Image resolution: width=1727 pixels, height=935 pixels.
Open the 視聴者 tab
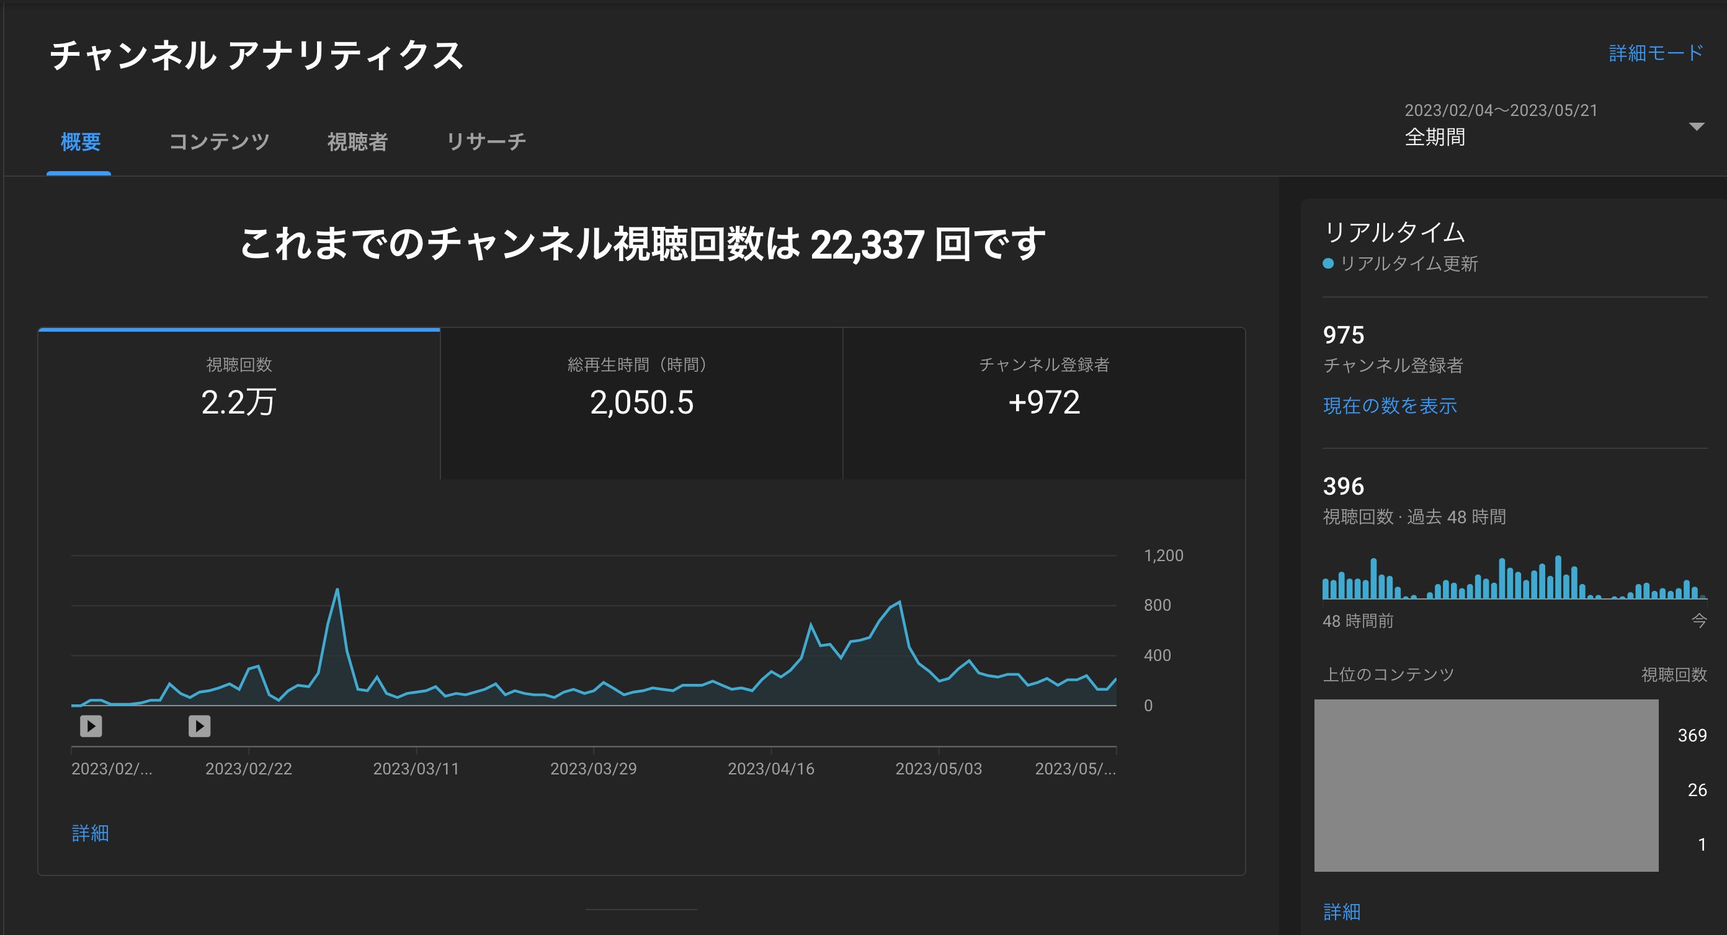click(357, 141)
